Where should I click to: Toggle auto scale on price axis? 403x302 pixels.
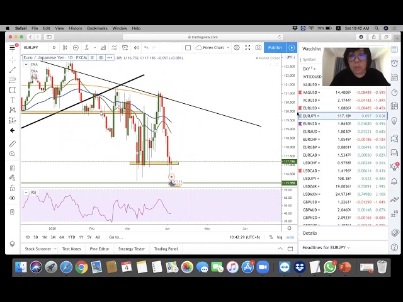click(290, 237)
